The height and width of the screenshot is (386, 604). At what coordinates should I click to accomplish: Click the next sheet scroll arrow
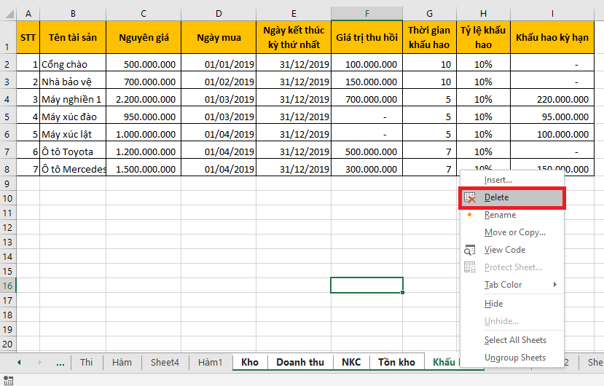(x=38, y=362)
